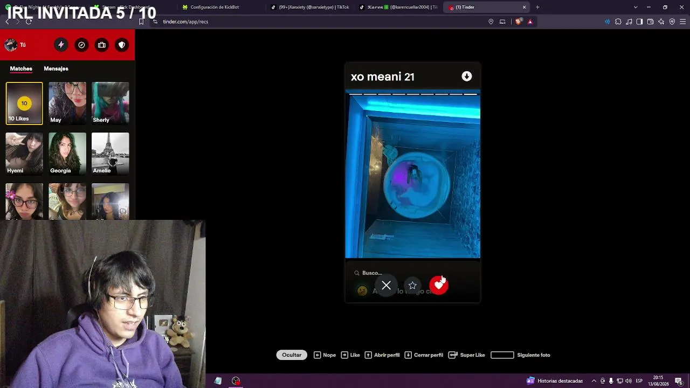
Task: Close the Tinder browser tab
Action: [524, 7]
